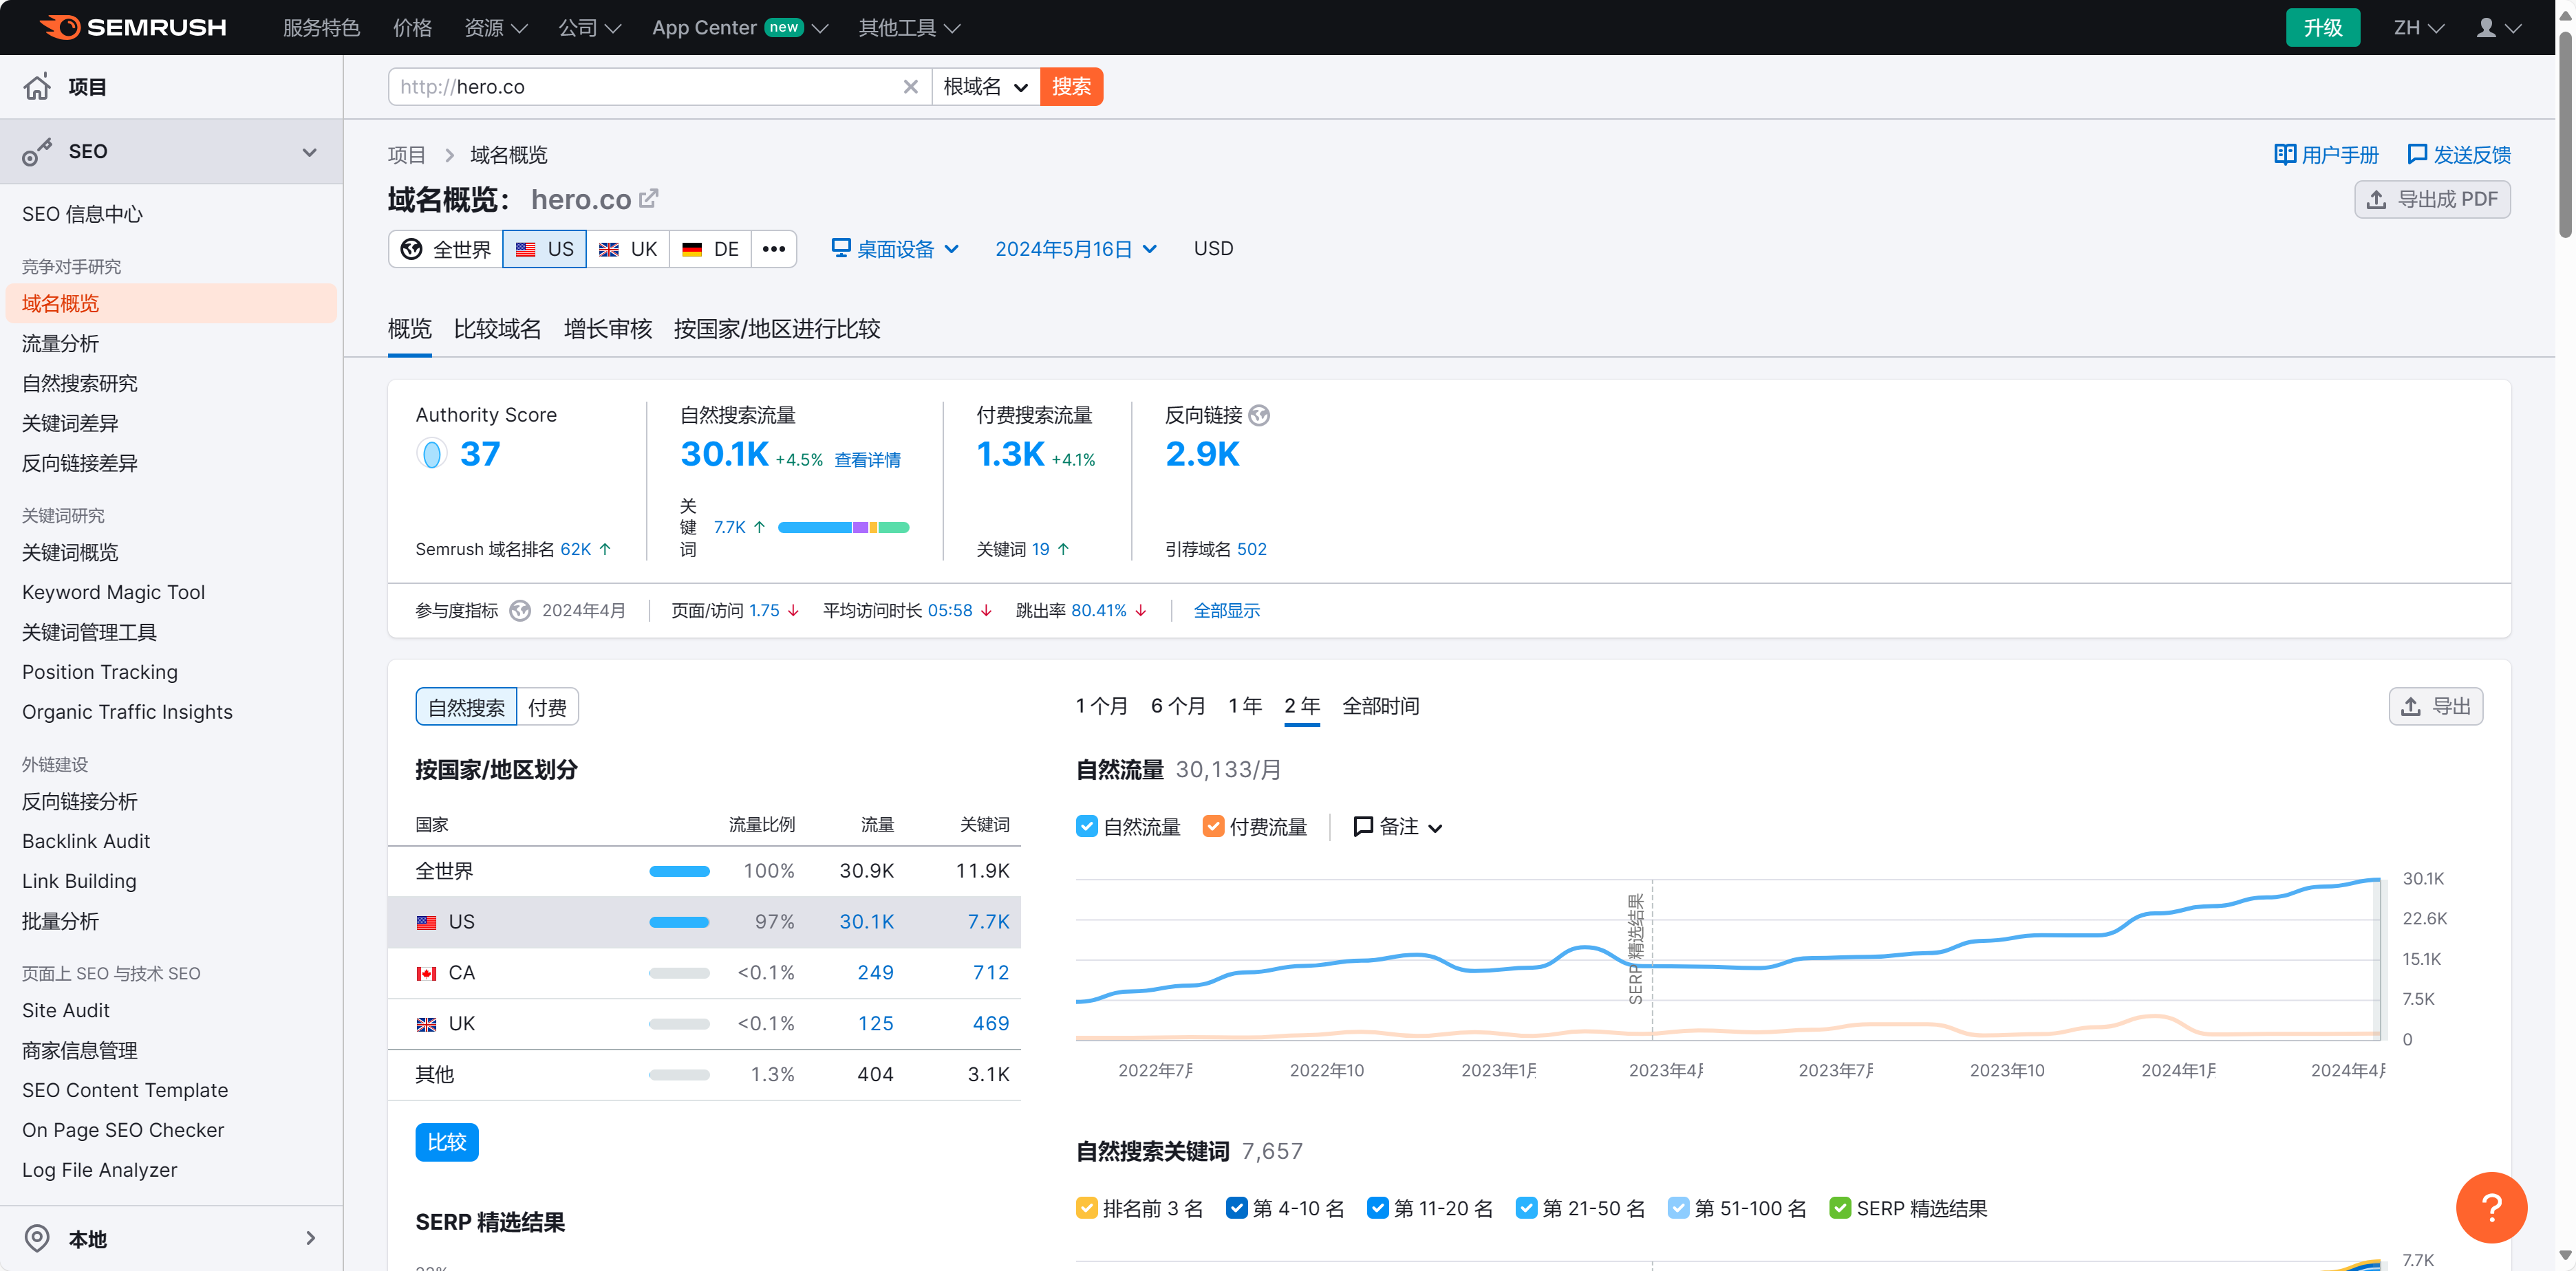Screen dimensions: 2576x1271
Task: Open the 根域名 dropdown
Action: (985, 87)
